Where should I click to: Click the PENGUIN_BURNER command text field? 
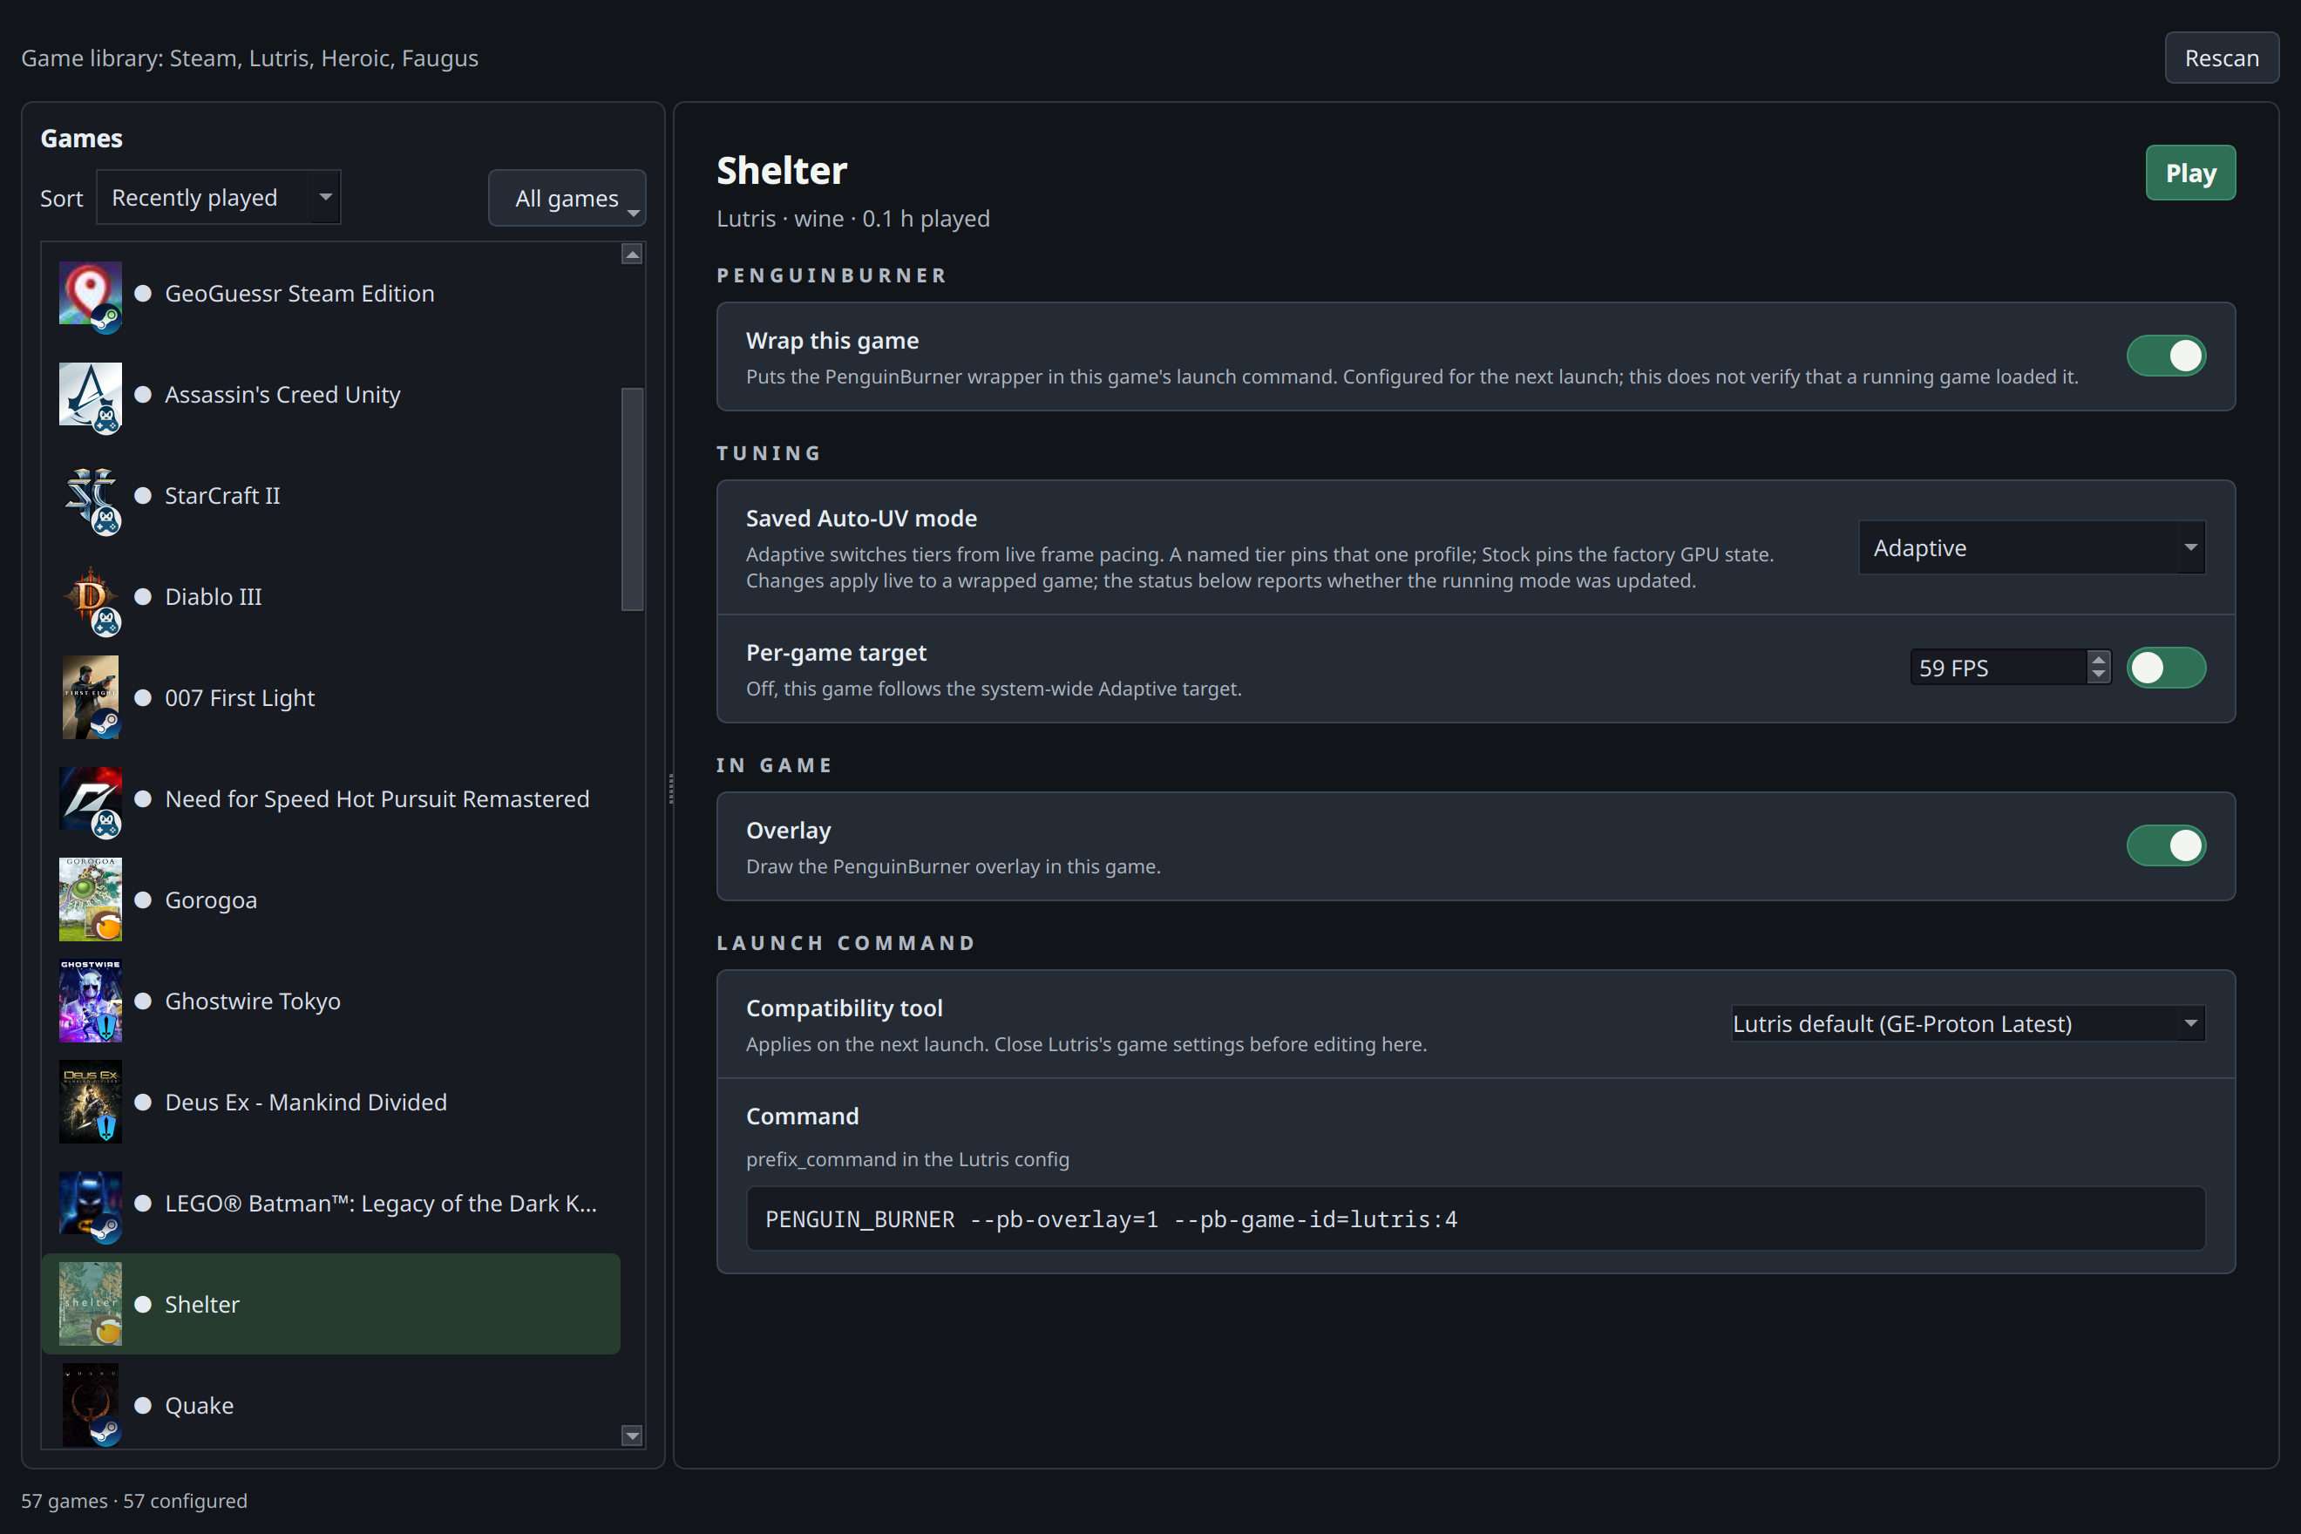pyautogui.click(x=1476, y=1219)
